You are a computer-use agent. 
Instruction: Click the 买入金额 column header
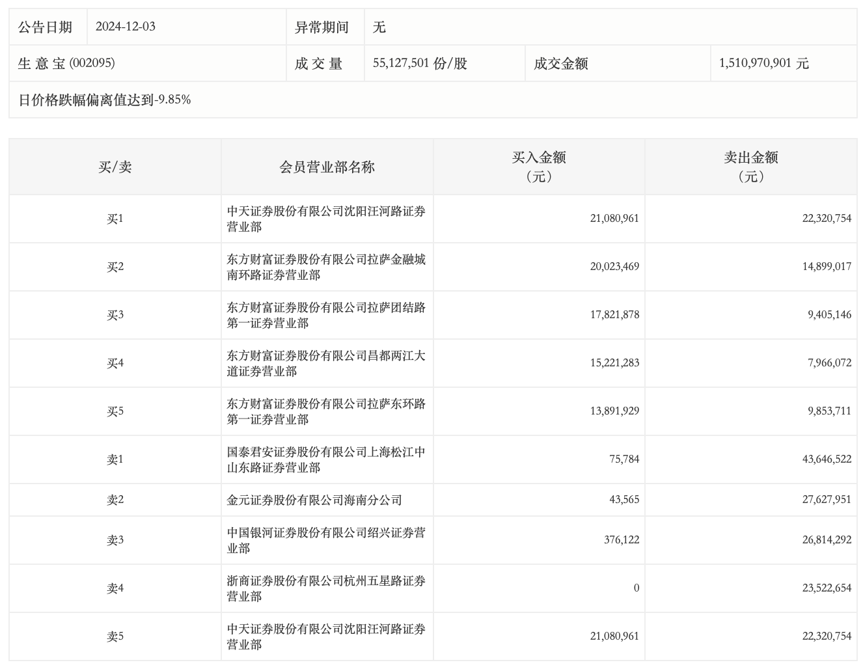tap(539, 167)
